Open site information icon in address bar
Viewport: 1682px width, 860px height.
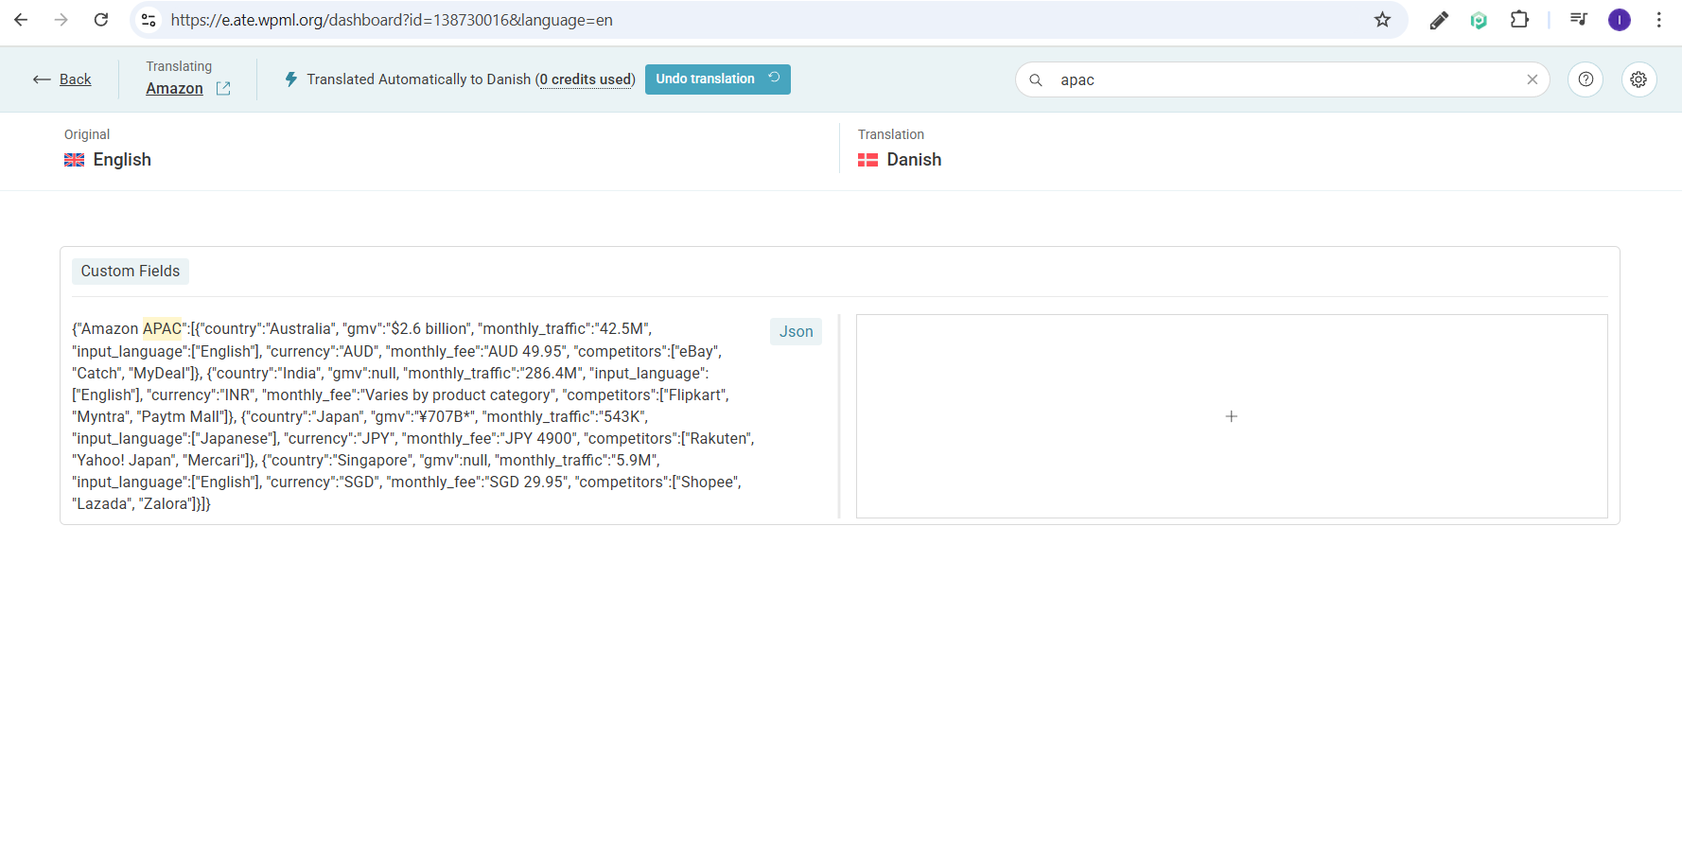pos(149,20)
